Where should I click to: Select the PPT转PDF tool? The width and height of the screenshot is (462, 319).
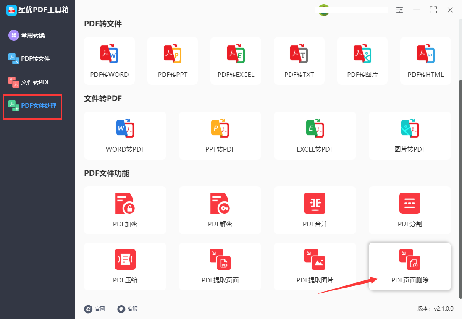pos(220,136)
